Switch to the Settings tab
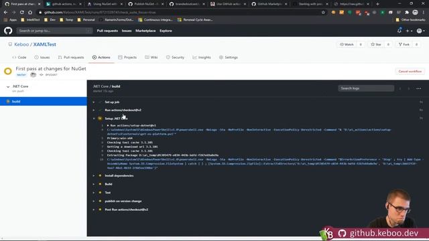The width and height of the screenshot is (429, 241). pos(228,58)
